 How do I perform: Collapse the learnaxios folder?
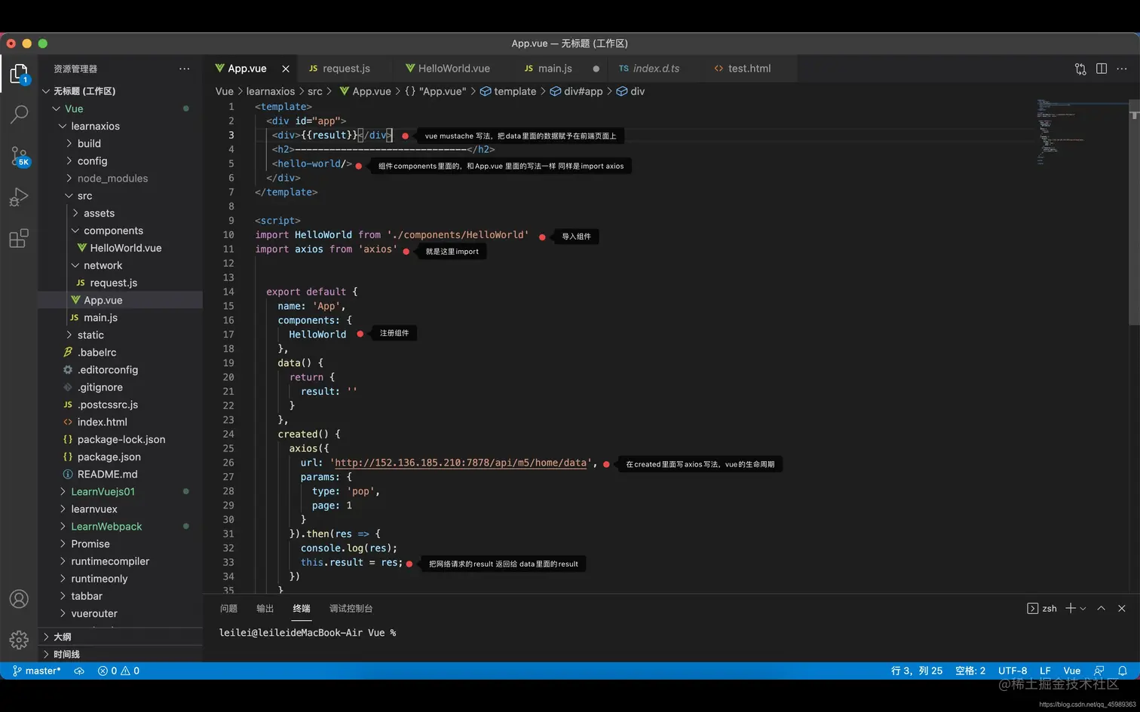[121, 126]
